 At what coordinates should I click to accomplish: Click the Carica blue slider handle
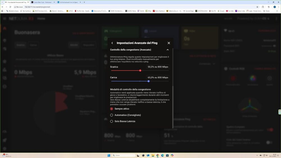pyautogui.click(x=148, y=81)
